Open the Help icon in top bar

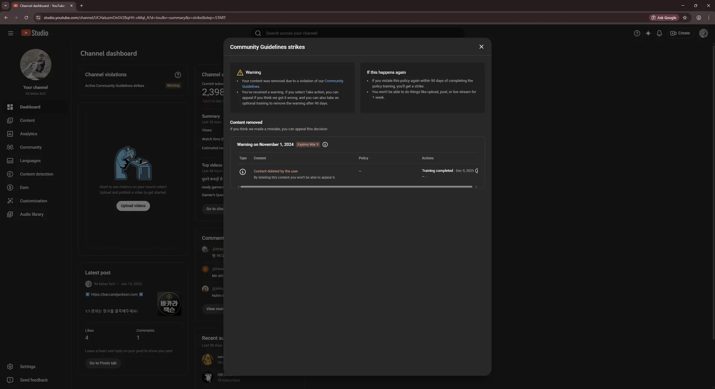(637, 33)
